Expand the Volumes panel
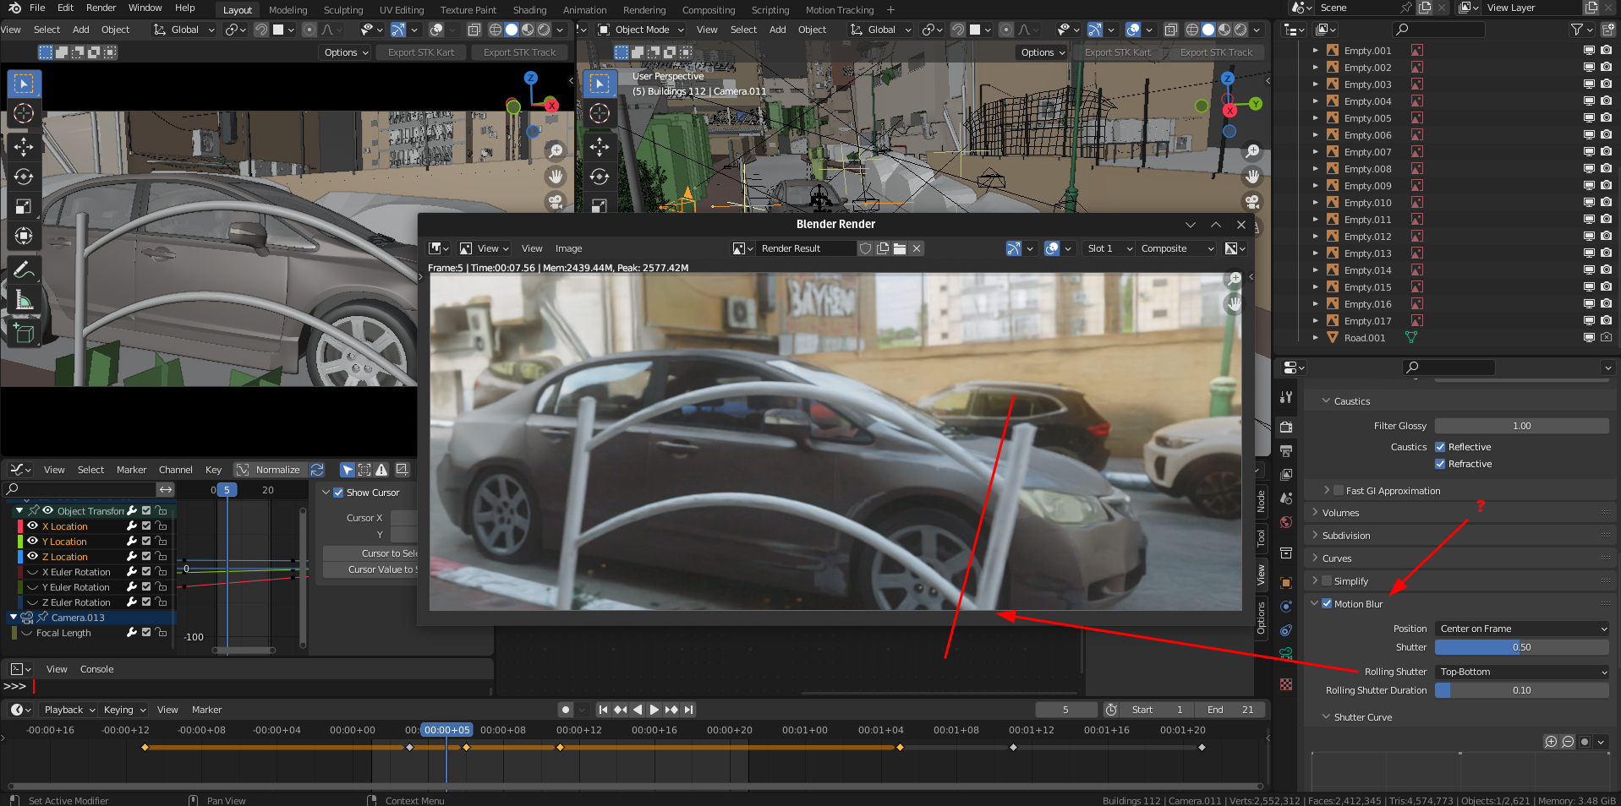 (1340, 513)
